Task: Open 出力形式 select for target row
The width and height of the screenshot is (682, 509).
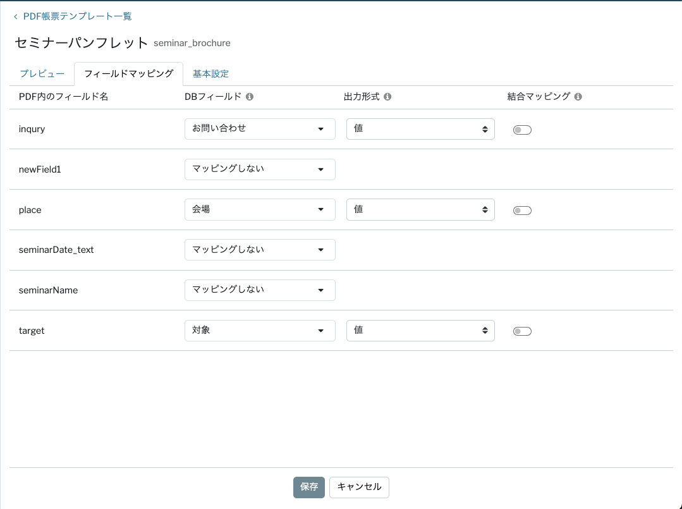Action: coord(420,330)
